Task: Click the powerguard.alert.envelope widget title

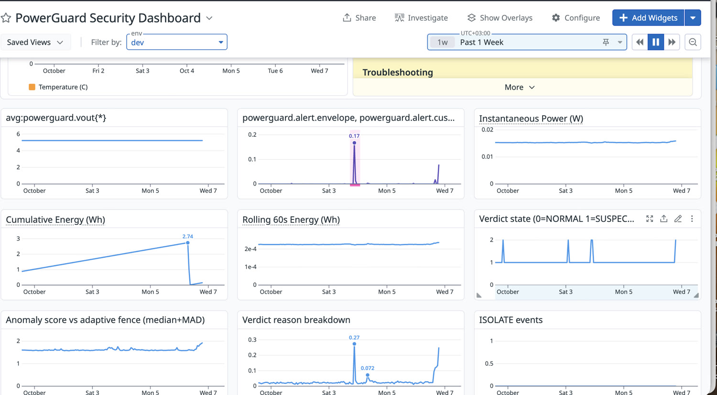Action: (348, 118)
